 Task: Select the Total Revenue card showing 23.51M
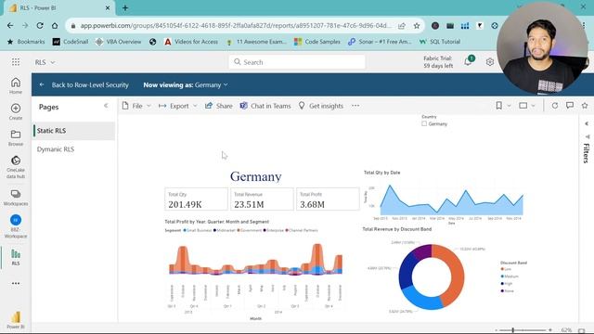point(262,199)
